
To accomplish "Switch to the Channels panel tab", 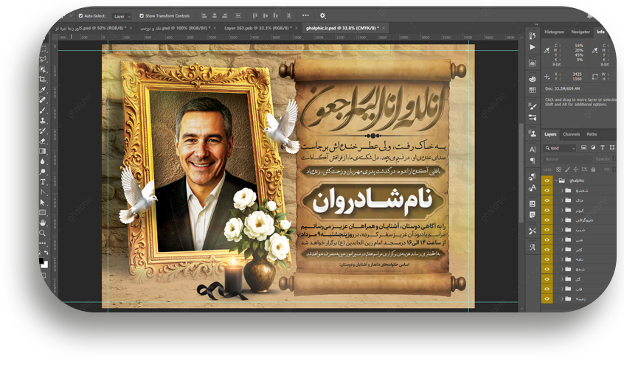I will click(571, 134).
